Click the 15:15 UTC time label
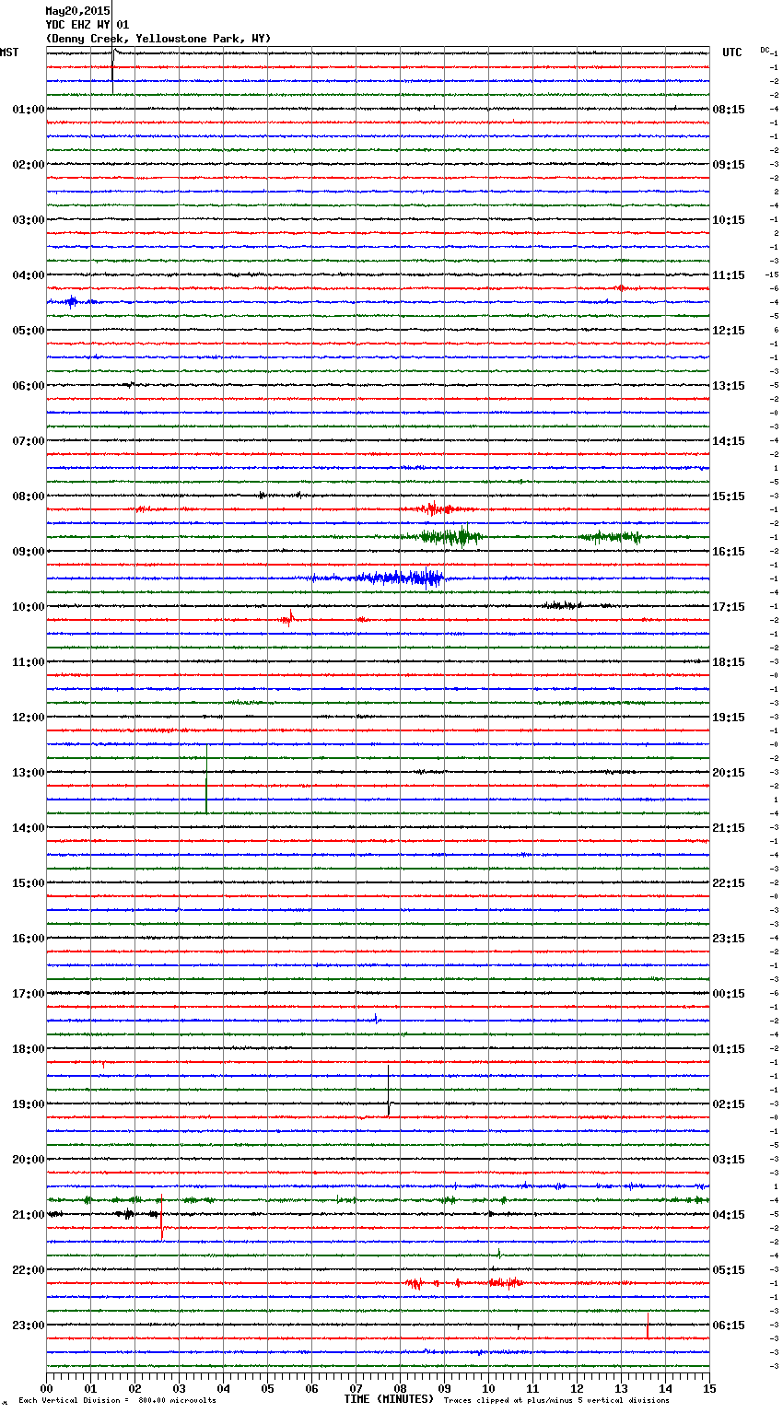 point(729,496)
